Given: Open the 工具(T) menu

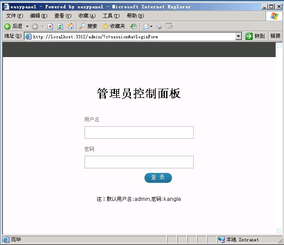Looking at the screenshot, I should pos(111,16).
